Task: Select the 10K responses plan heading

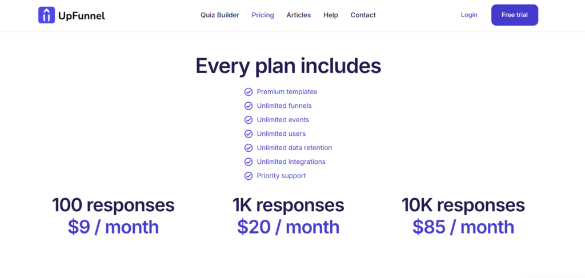Action: tap(463, 205)
